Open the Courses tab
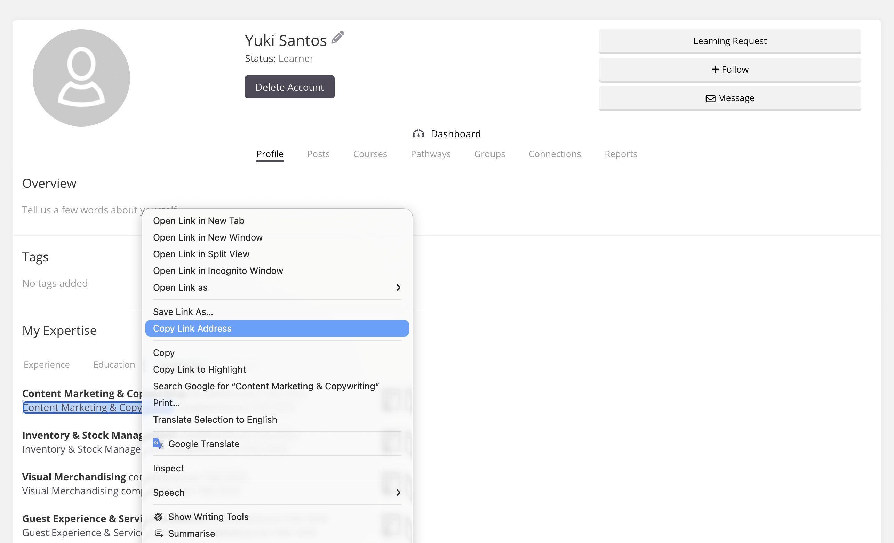Screen dimensions: 894x543 tap(370, 154)
